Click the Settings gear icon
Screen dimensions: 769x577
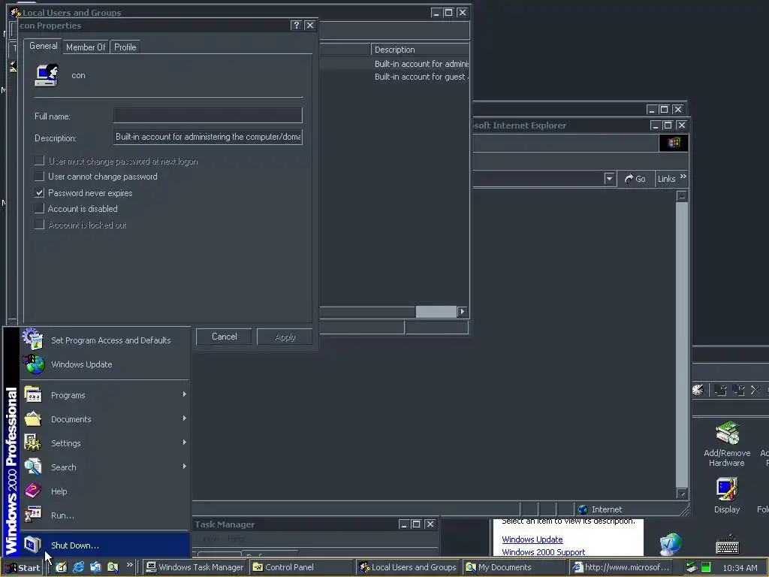33,443
